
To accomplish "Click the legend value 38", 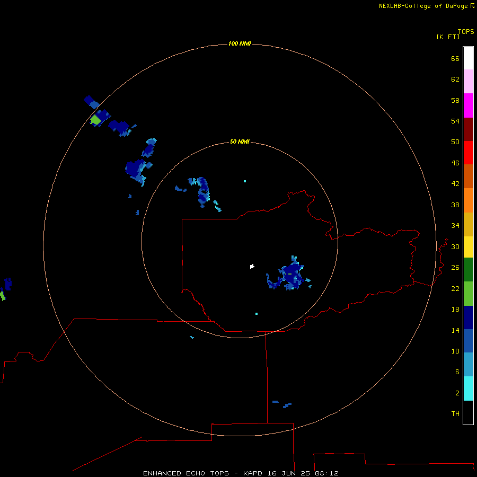I will (x=455, y=205).
